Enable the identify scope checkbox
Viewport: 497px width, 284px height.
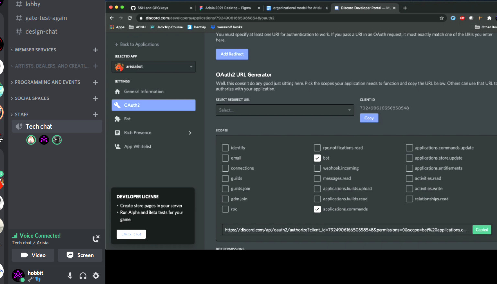225,148
